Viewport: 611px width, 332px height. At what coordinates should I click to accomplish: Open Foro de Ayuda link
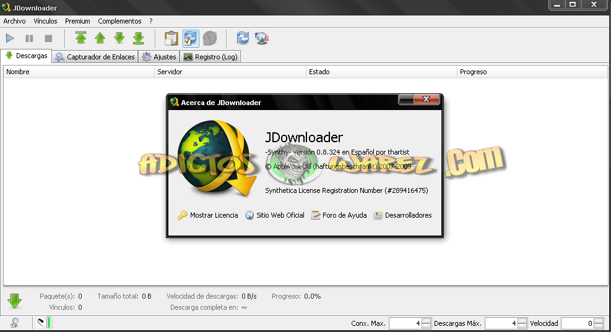[344, 215]
